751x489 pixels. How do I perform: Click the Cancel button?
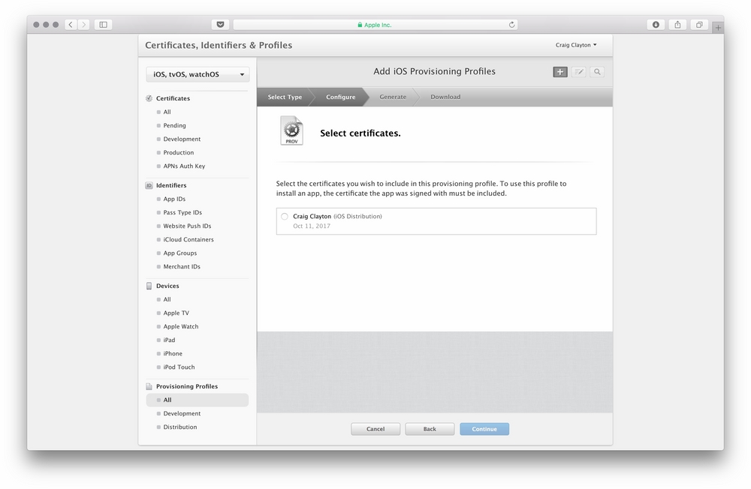[x=375, y=429]
